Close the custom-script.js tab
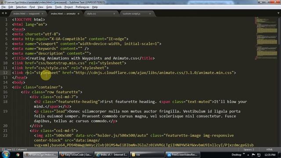The height and width of the screenshot is (158, 281). coord(150,14)
